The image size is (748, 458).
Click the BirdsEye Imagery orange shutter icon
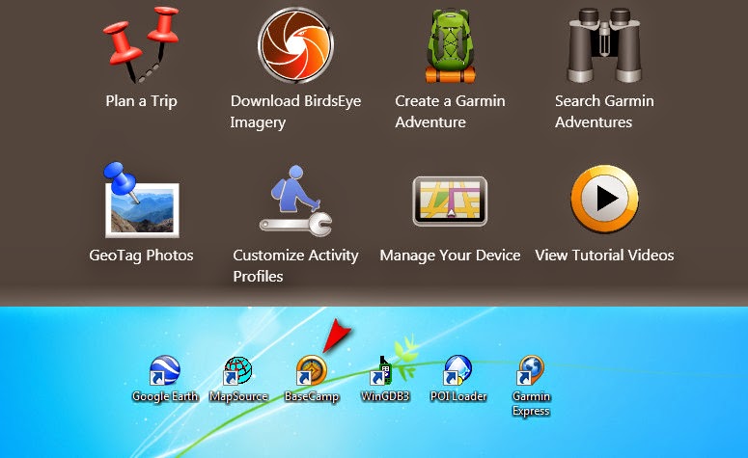pyautogui.click(x=295, y=45)
